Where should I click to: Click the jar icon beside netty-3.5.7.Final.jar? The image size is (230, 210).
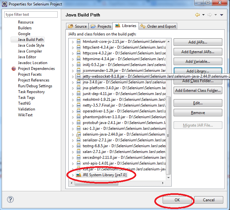click(79, 105)
